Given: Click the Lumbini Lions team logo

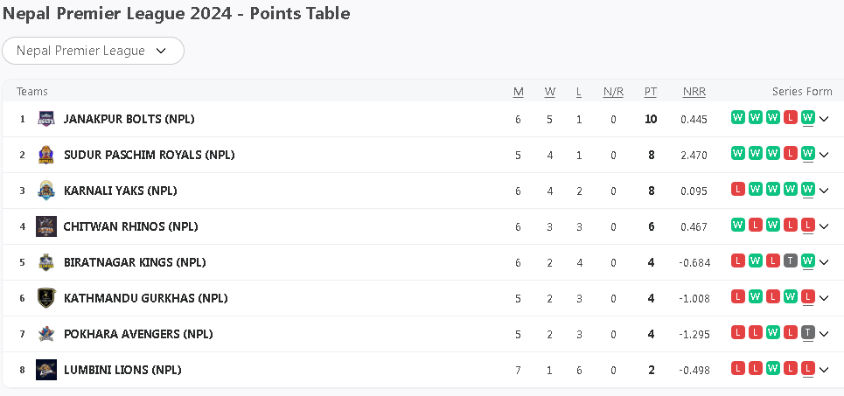Looking at the screenshot, I should click(46, 370).
